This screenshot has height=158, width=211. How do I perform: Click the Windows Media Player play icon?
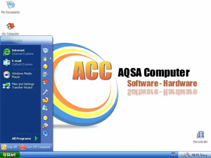[7, 75]
